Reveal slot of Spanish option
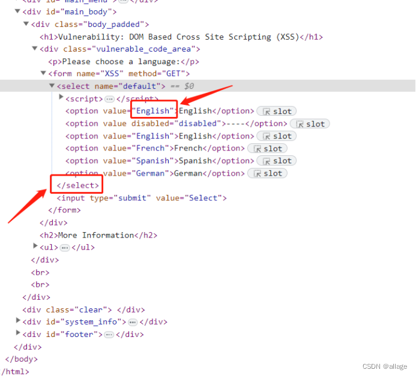Screen dimensions: 416x376 tap(277, 161)
